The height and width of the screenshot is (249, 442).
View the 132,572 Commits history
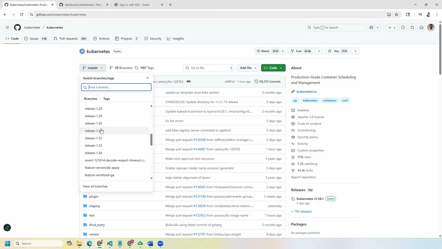pos(268,82)
